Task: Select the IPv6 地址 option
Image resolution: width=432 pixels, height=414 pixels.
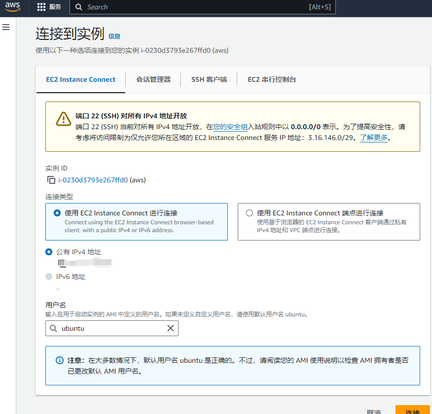Action: (48, 276)
